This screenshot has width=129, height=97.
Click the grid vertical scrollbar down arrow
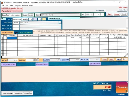tap(127, 54)
